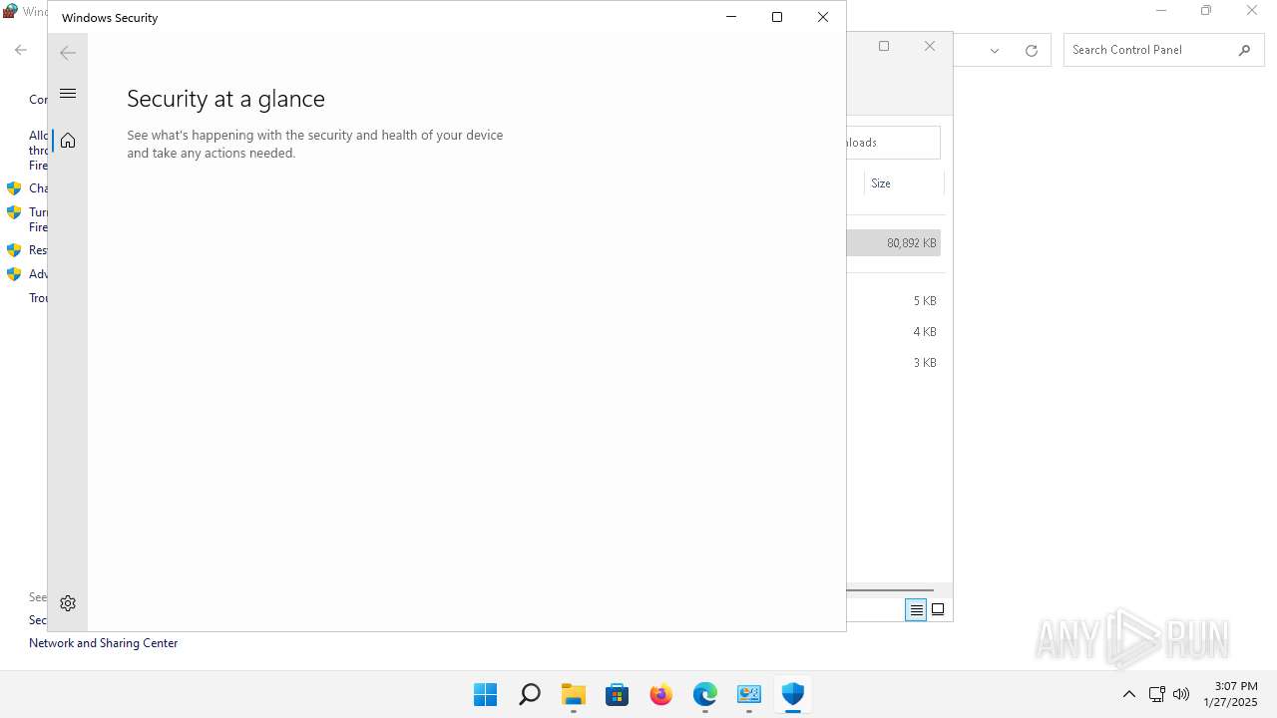
Task: Open Windows Security settings gear
Action: 68,603
